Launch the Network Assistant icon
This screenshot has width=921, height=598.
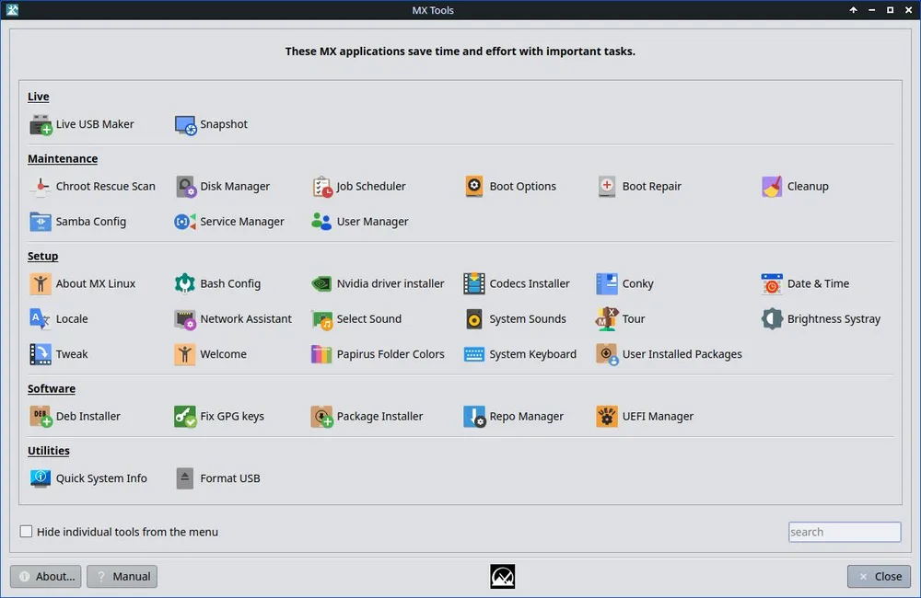[185, 319]
